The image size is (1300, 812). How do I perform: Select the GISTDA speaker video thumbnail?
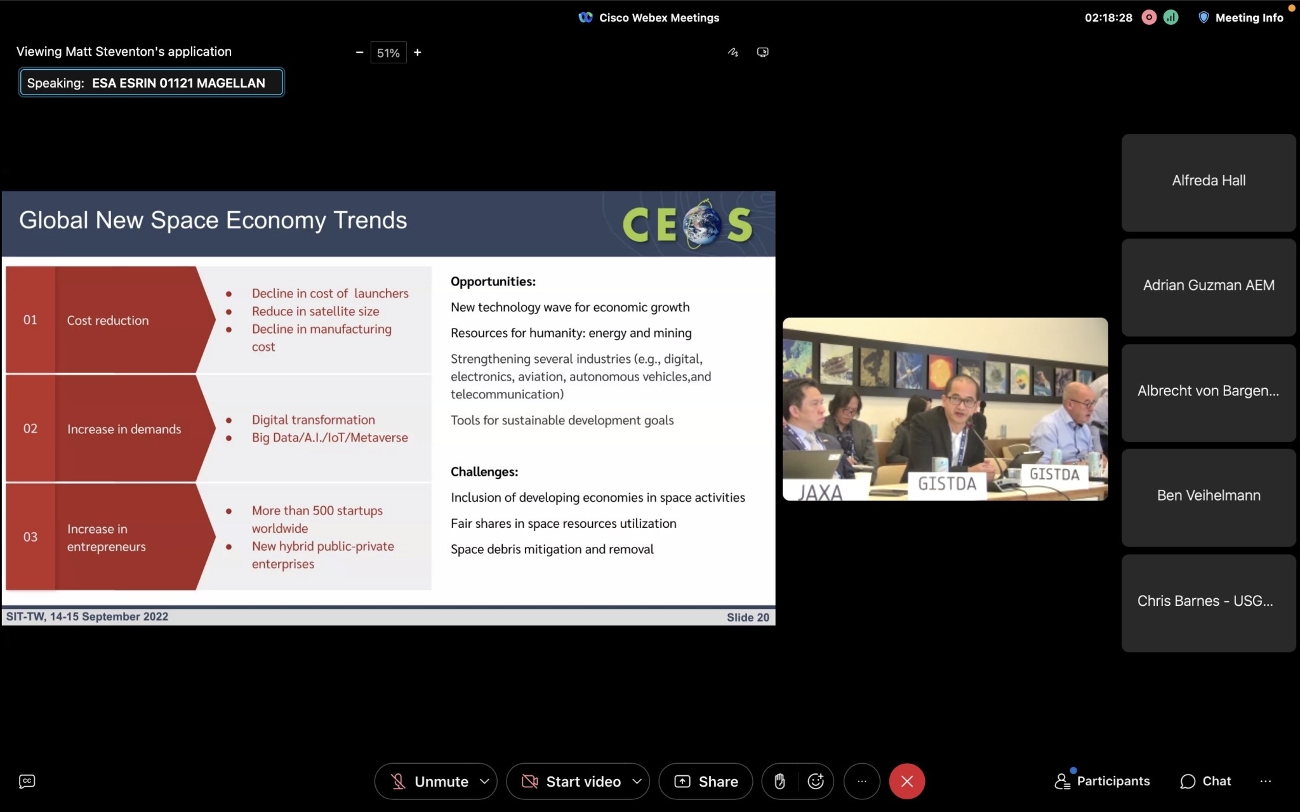945,409
